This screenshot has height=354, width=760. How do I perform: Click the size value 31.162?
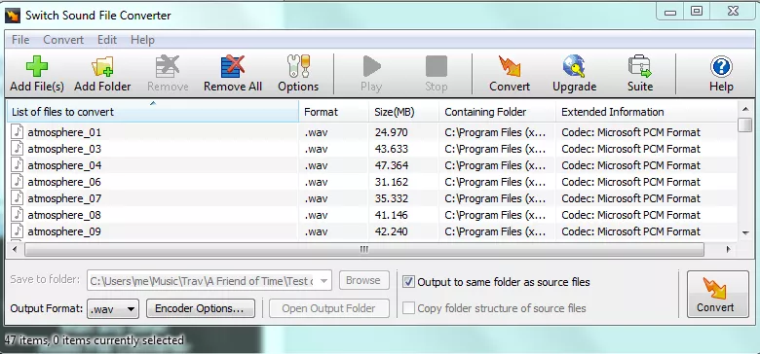[391, 182]
